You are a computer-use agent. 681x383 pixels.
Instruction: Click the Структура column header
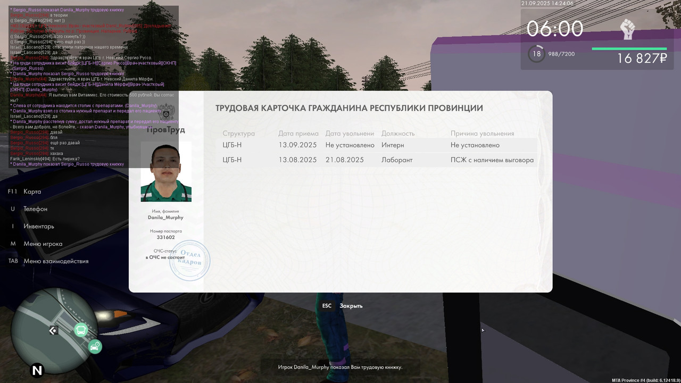click(239, 134)
